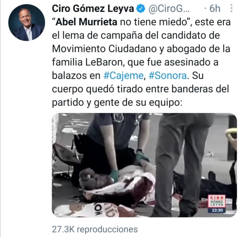This screenshot has width=245, height=237.
Task: Click the bold Abel Murrieta name
Action: coord(86,22)
